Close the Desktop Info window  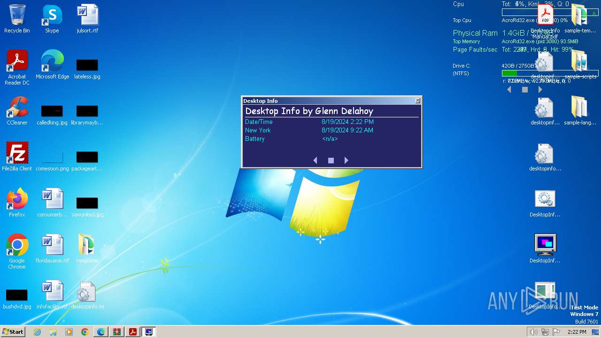[x=418, y=100]
